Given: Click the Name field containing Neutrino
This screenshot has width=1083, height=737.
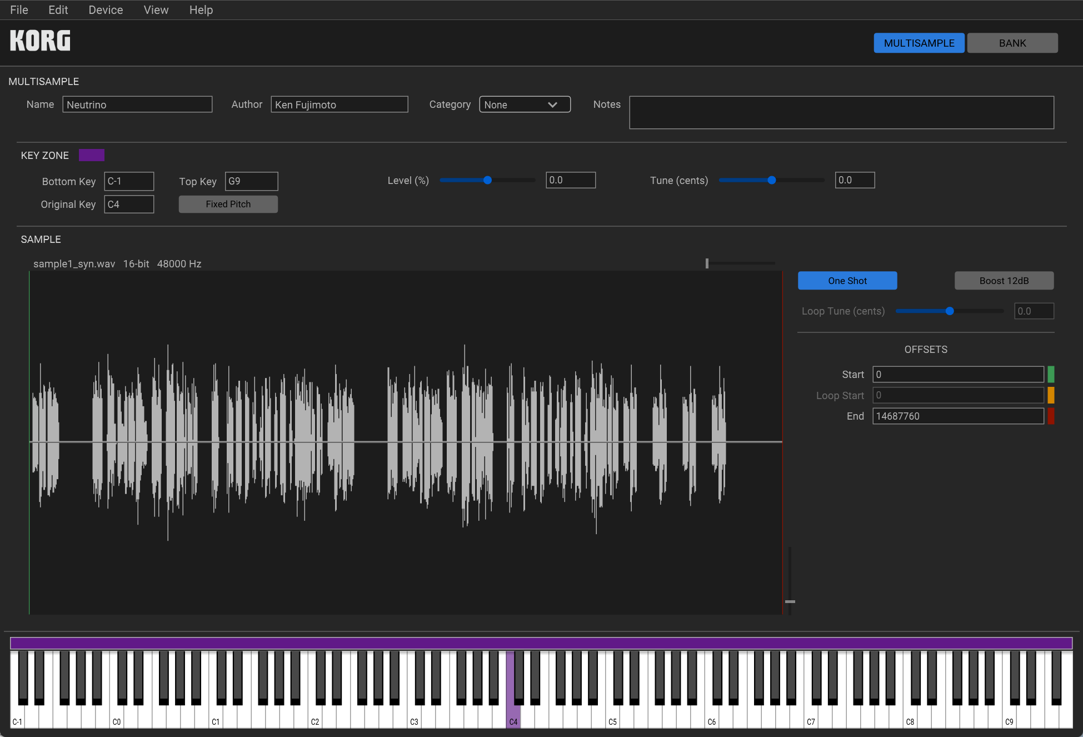Looking at the screenshot, I should tap(137, 104).
